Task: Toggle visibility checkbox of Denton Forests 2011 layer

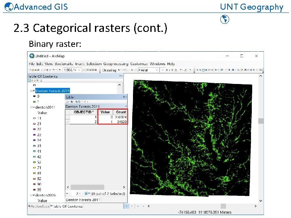Action: [x=34, y=91]
